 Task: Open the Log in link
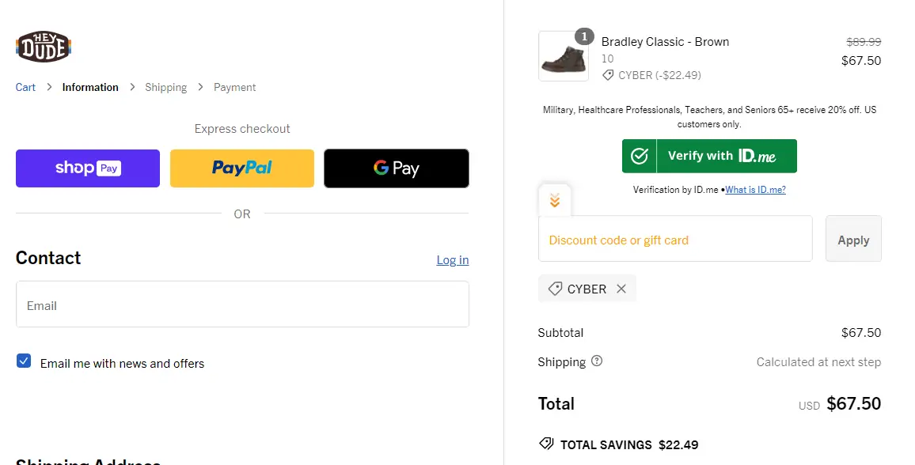pyautogui.click(x=453, y=259)
